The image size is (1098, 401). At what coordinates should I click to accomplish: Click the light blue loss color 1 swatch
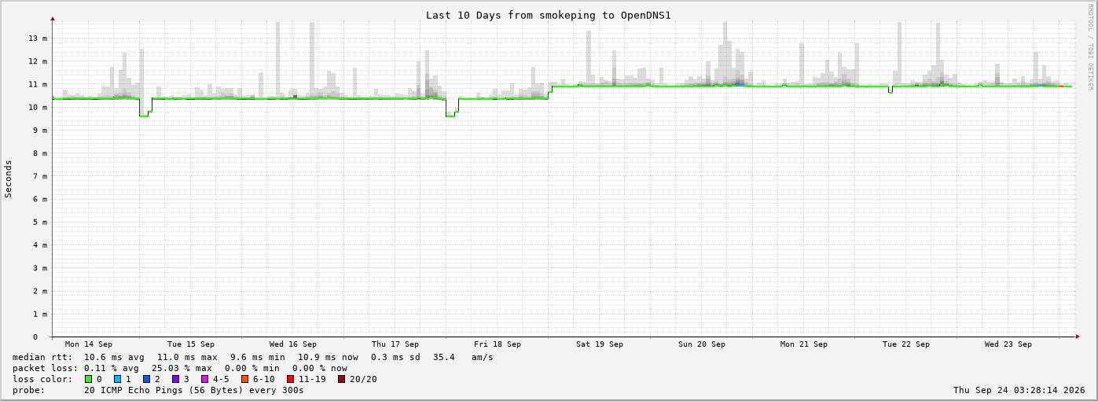coord(117,379)
